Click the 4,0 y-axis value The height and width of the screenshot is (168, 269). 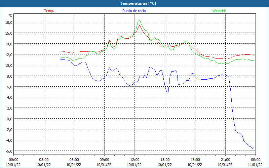click(x=9, y=97)
